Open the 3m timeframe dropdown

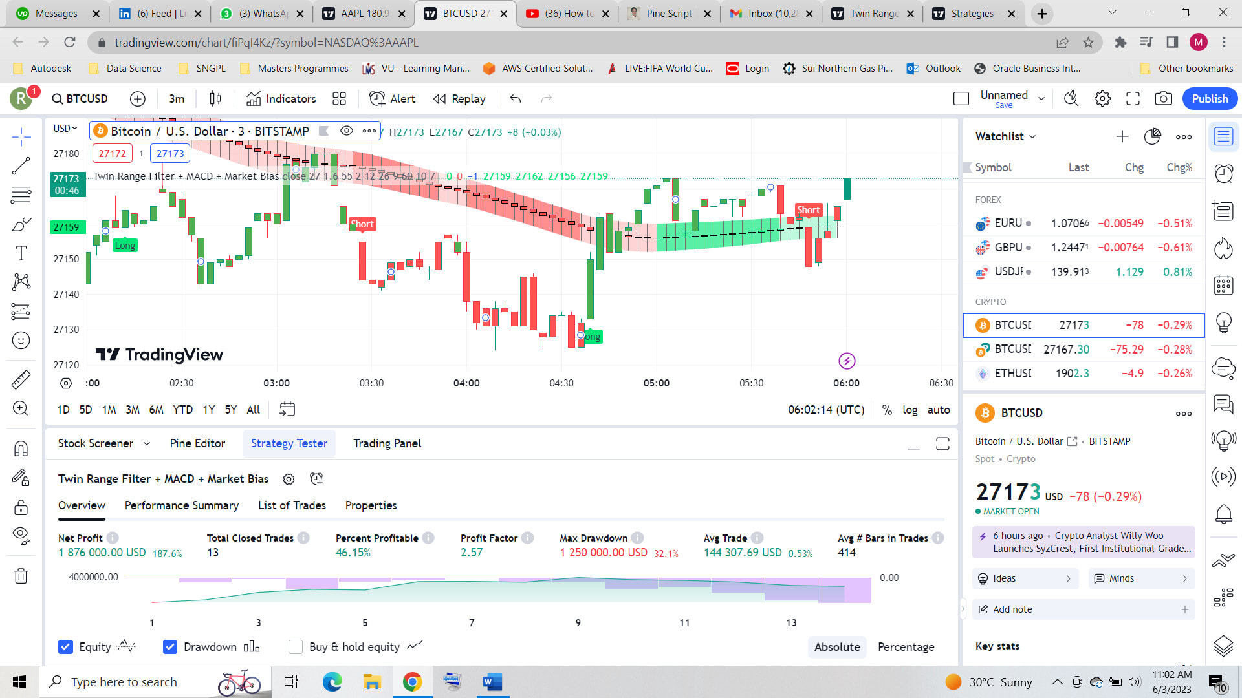click(x=176, y=98)
